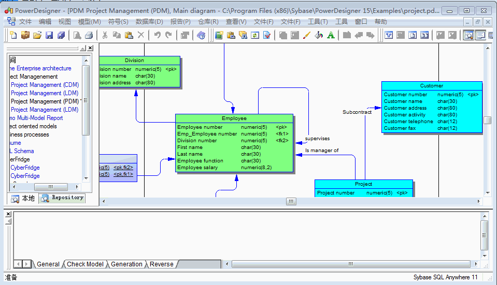The image size is (497, 285).
Task: Click the paint bucket fill color icon
Action: click(x=319, y=35)
